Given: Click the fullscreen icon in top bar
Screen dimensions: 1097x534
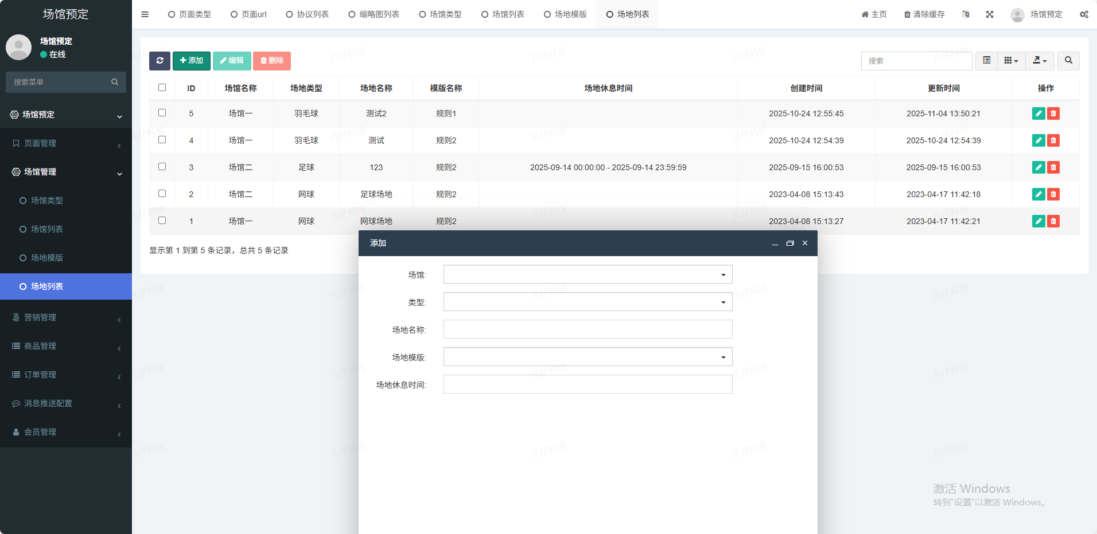Looking at the screenshot, I should (x=990, y=14).
